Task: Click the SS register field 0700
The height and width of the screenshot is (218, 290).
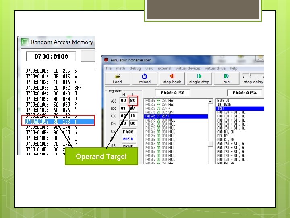Action: tap(128, 146)
